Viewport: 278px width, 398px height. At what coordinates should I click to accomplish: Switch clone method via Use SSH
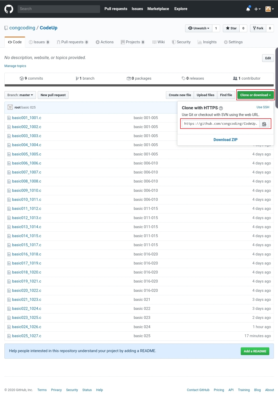coord(263,107)
